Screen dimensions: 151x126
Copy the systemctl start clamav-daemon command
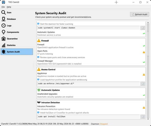(143, 28)
